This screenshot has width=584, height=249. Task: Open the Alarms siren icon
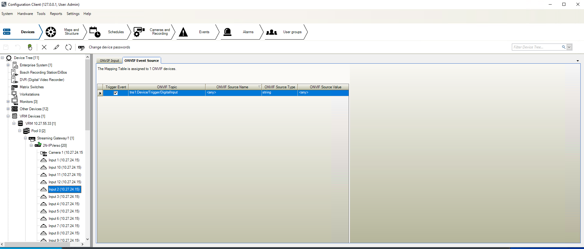tap(227, 32)
